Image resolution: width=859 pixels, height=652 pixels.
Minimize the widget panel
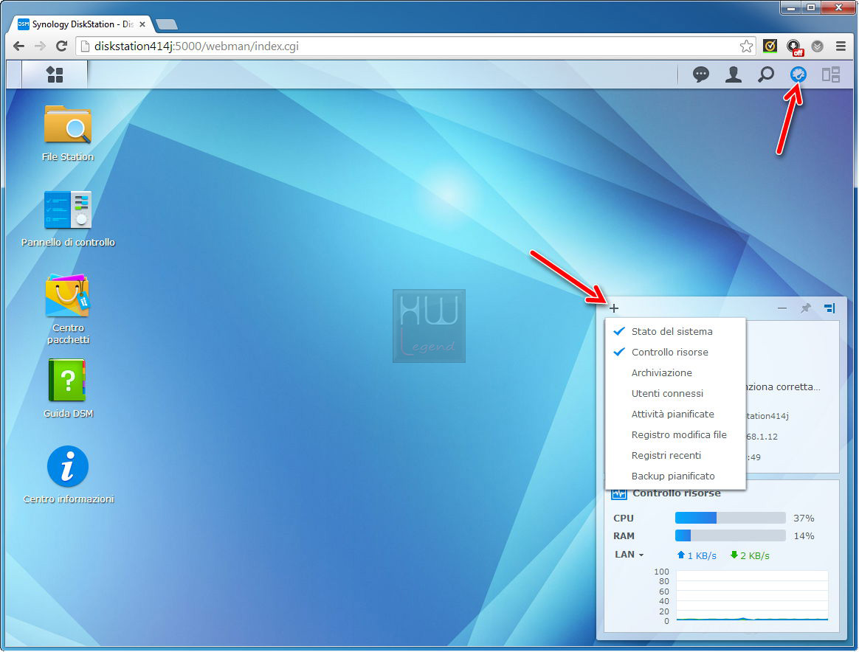[x=782, y=309]
